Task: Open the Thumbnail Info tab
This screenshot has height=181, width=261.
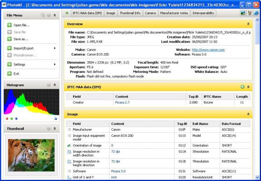Action: [130, 13]
